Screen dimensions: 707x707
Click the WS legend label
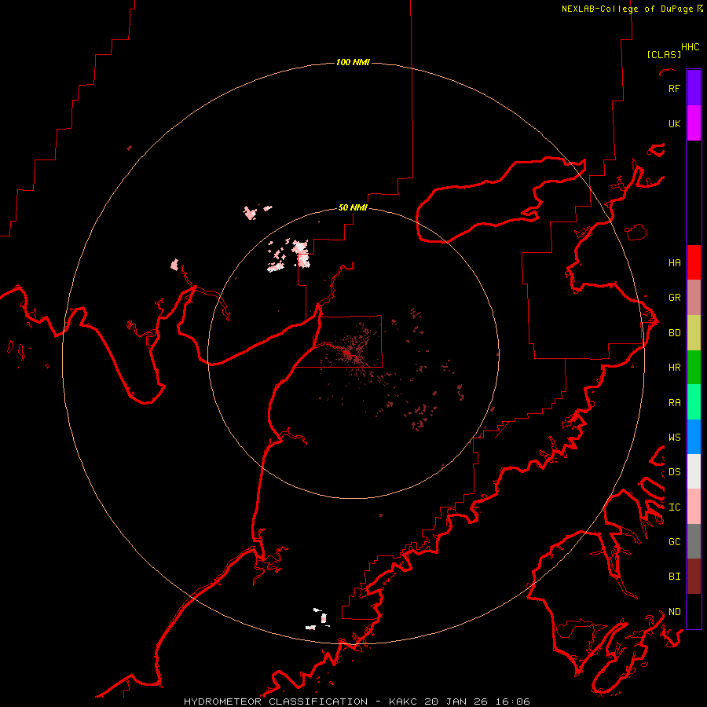point(674,437)
